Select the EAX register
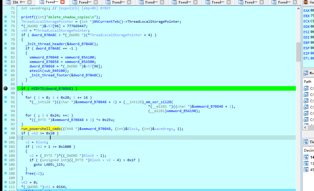The height and width of the screenshot is (191, 314). (x=306, y=10)
